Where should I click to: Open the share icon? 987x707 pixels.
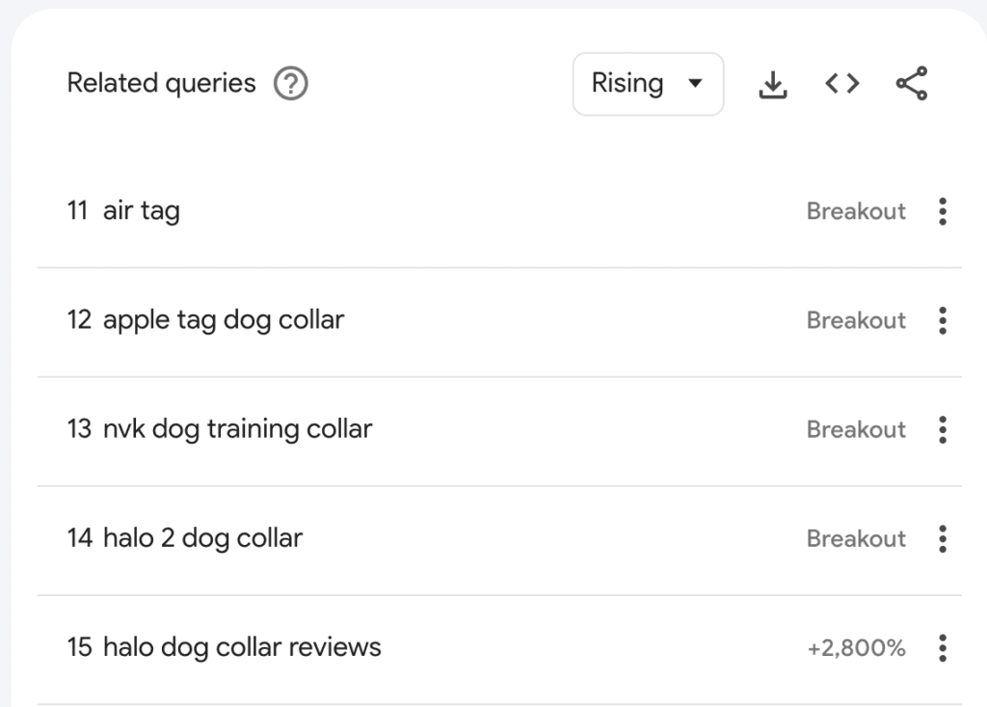[911, 84]
